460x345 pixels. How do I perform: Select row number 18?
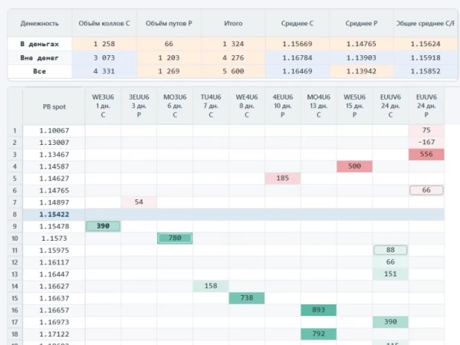click(15, 334)
